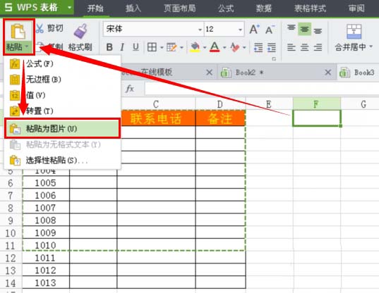This screenshot has height=293, width=379.
Task: Click the formula bar input field
Action: point(262,89)
